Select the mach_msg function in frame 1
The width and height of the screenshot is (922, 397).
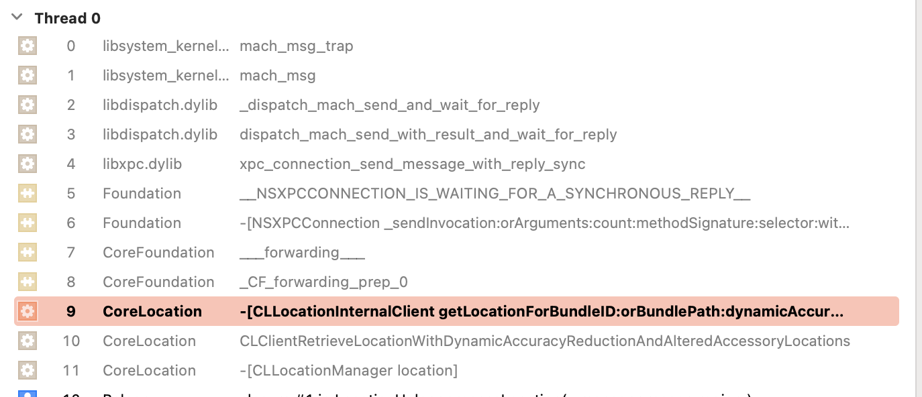pos(278,76)
